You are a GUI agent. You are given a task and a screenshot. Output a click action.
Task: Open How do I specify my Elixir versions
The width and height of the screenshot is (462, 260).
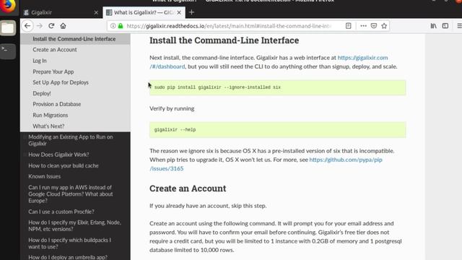click(x=74, y=225)
